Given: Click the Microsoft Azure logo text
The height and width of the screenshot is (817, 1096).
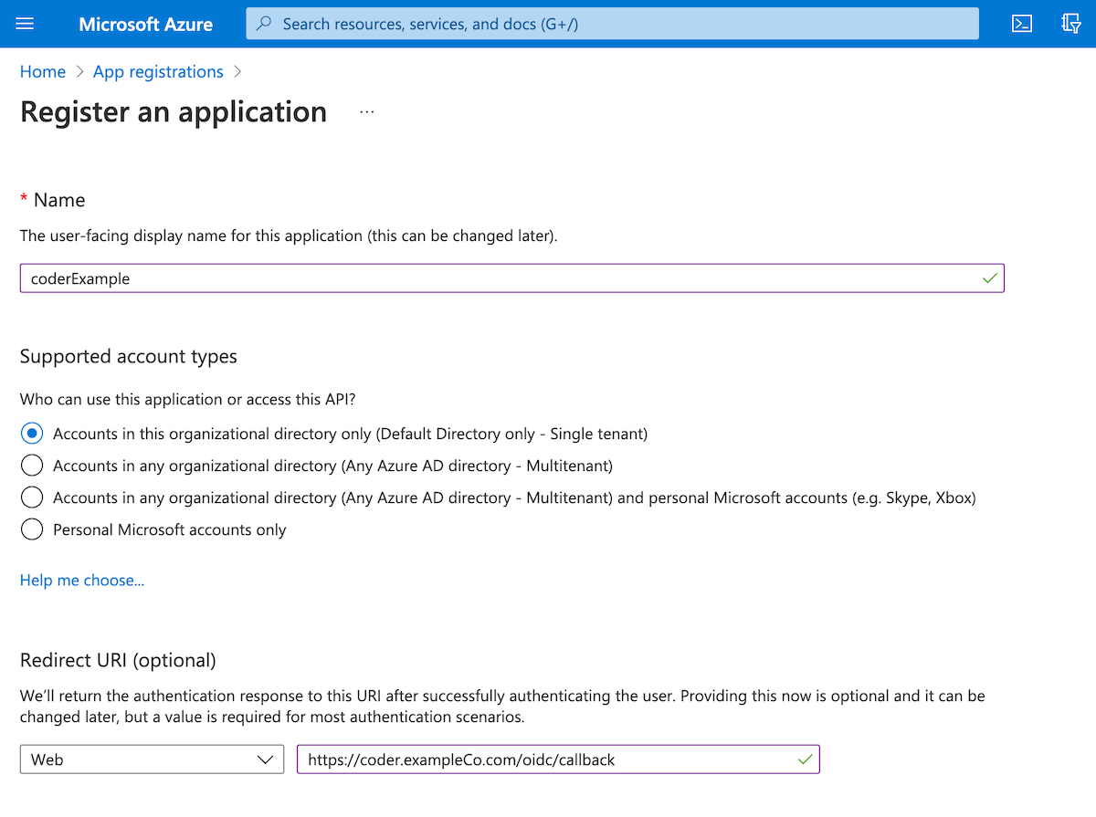Looking at the screenshot, I should [146, 25].
